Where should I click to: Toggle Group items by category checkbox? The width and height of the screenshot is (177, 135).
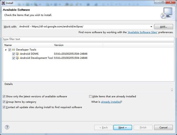click(x=4, y=102)
